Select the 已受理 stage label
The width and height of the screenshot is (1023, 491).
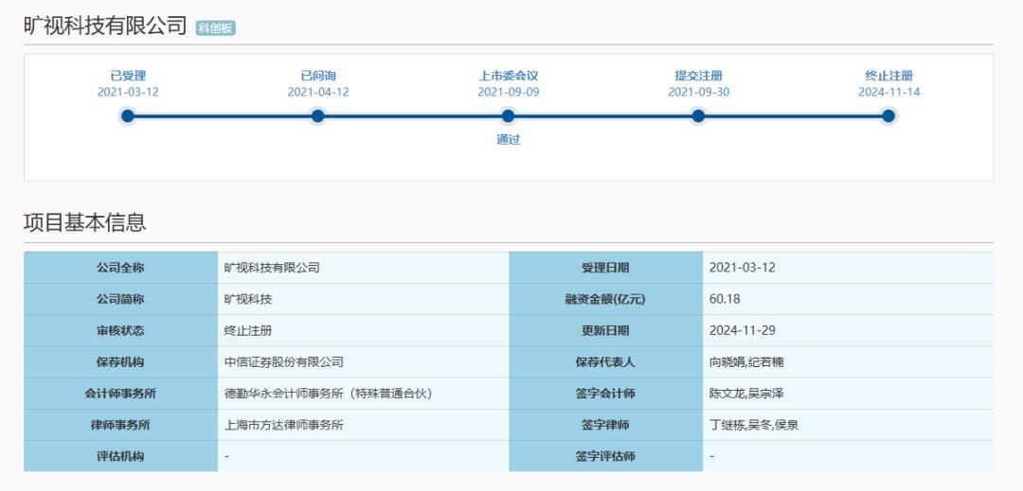pos(128,77)
